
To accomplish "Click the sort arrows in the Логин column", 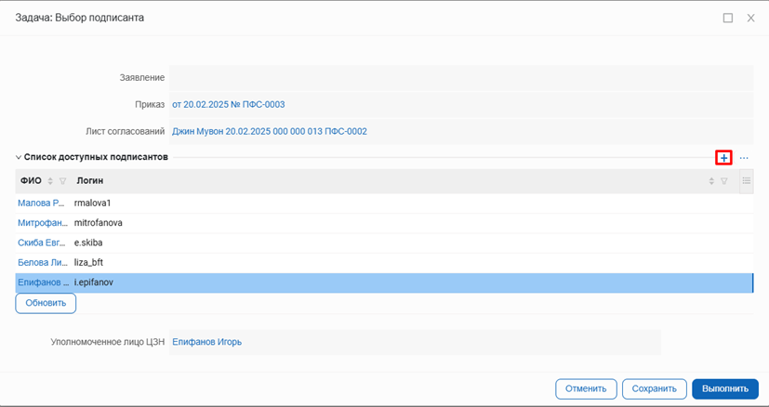I will (711, 180).
